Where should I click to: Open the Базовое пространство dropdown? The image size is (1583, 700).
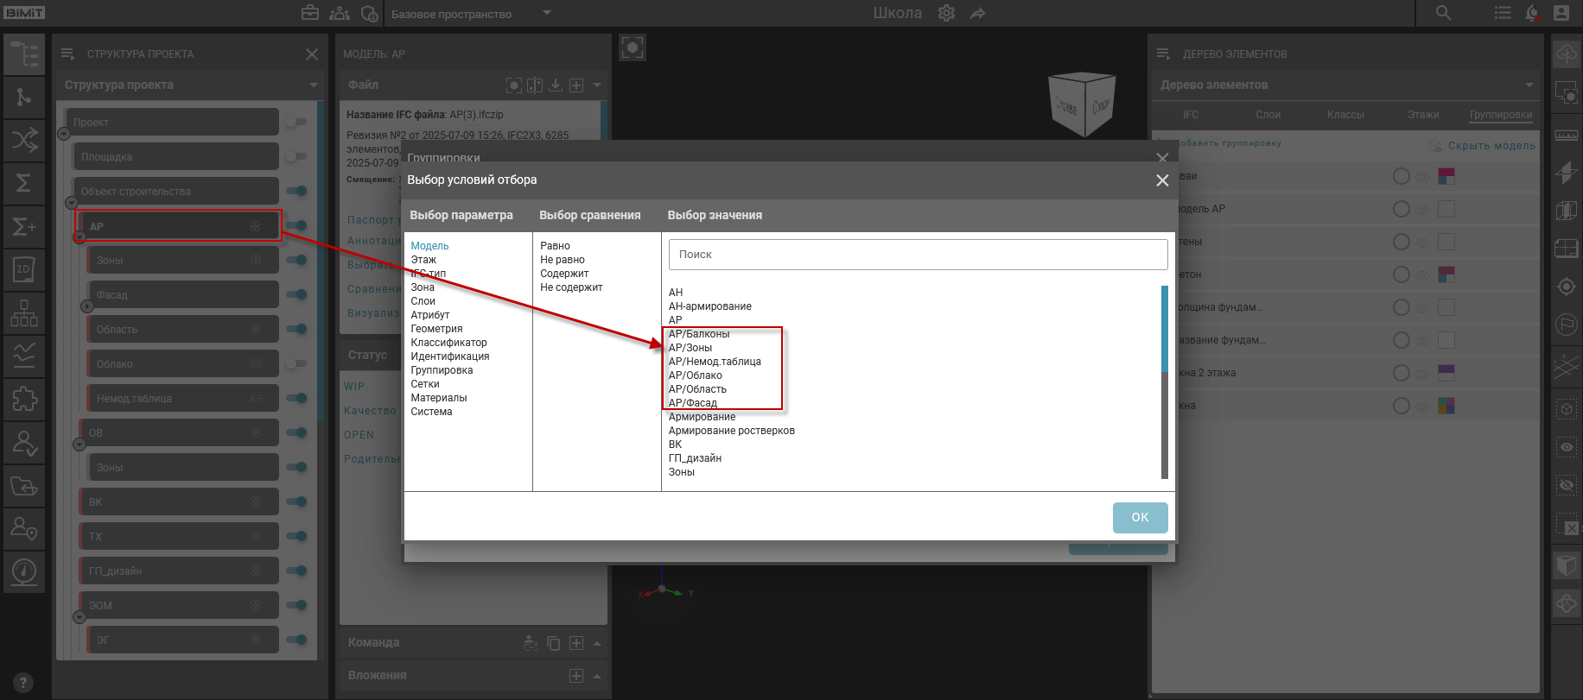point(546,13)
